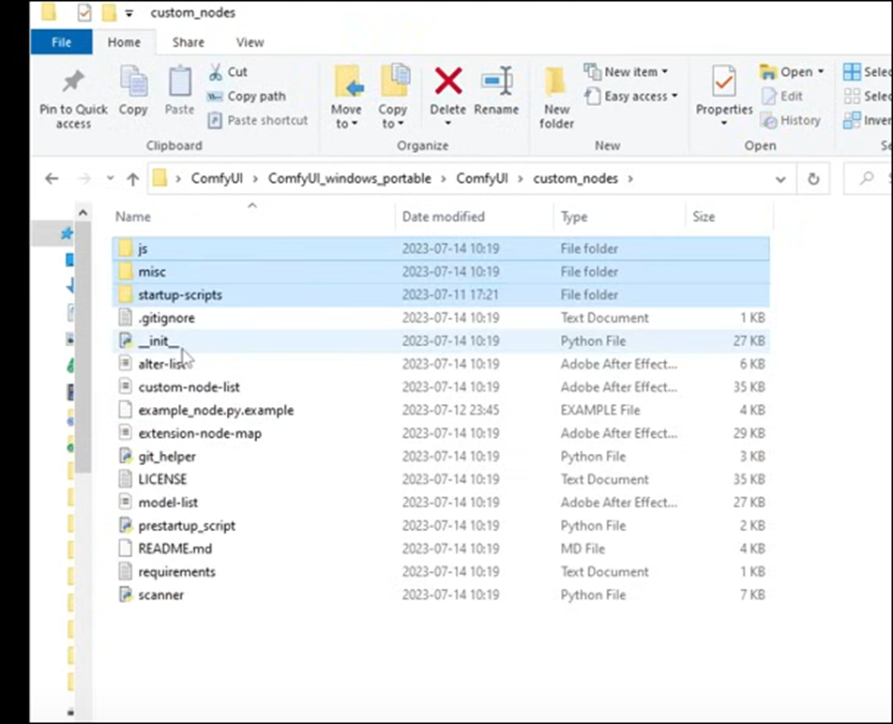The image size is (893, 724).
Task: Click the Paste clipboard icon
Action: [x=180, y=83]
